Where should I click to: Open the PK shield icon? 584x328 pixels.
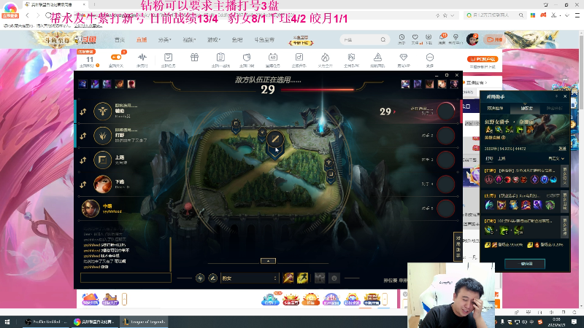pos(351,58)
